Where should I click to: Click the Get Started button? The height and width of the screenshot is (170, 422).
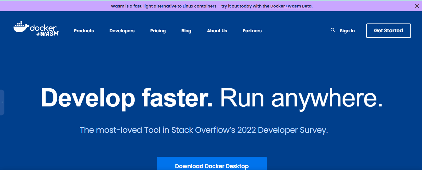[x=388, y=31]
